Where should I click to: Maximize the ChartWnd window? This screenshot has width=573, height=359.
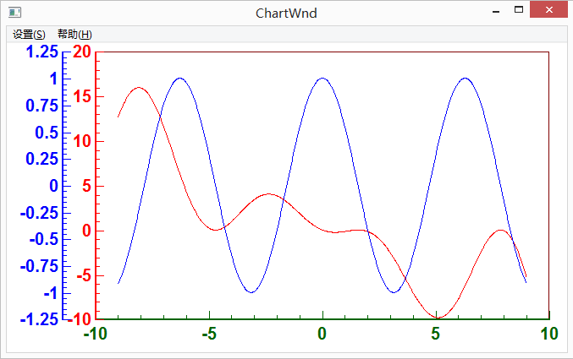519,10
